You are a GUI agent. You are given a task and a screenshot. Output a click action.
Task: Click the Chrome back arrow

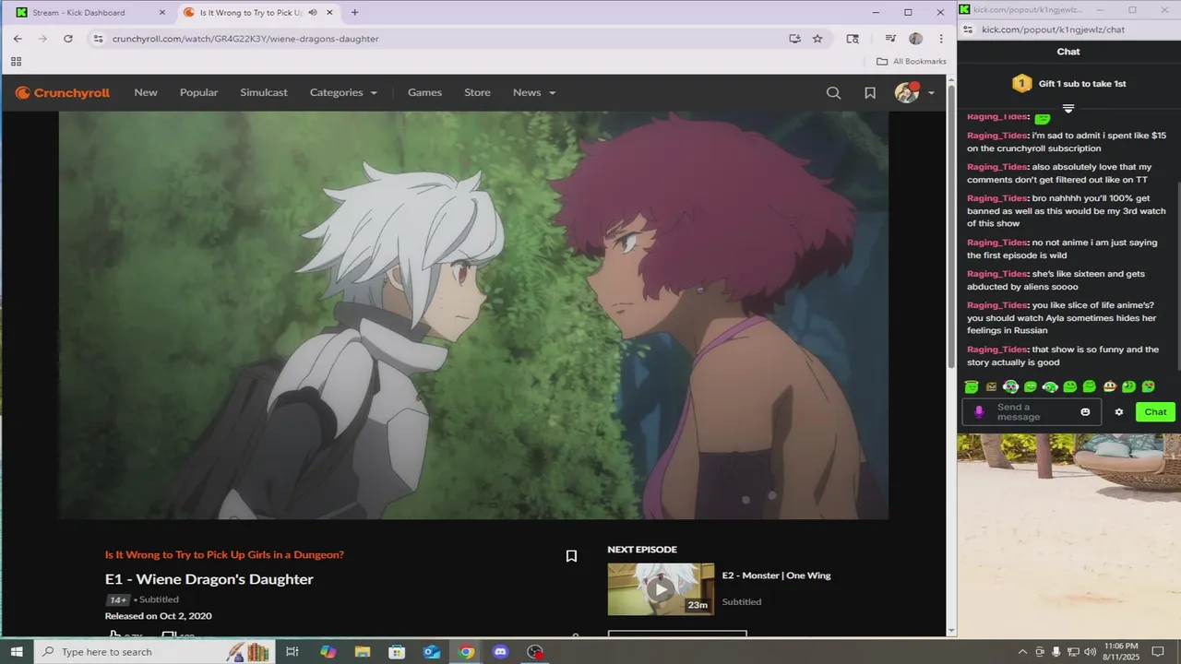18,39
